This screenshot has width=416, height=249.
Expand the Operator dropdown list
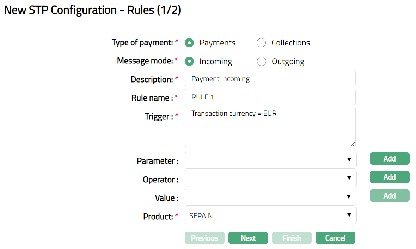click(x=270, y=178)
